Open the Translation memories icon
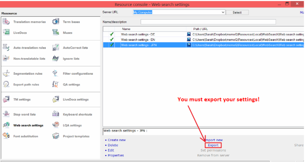Image resolution: width=305 pixels, height=162 pixels. pyautogui.click(x=6, y=22)
